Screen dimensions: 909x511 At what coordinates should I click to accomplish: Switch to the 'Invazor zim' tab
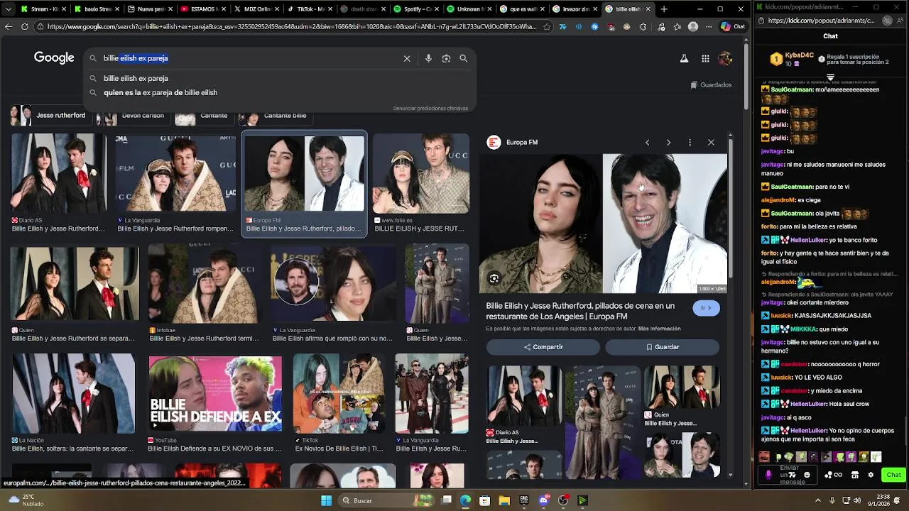pos(577,9)
